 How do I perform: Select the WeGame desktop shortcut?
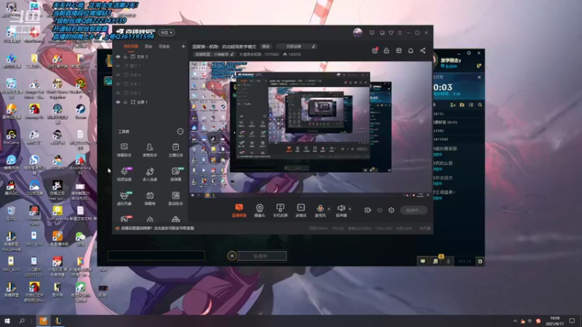[11, 137]
